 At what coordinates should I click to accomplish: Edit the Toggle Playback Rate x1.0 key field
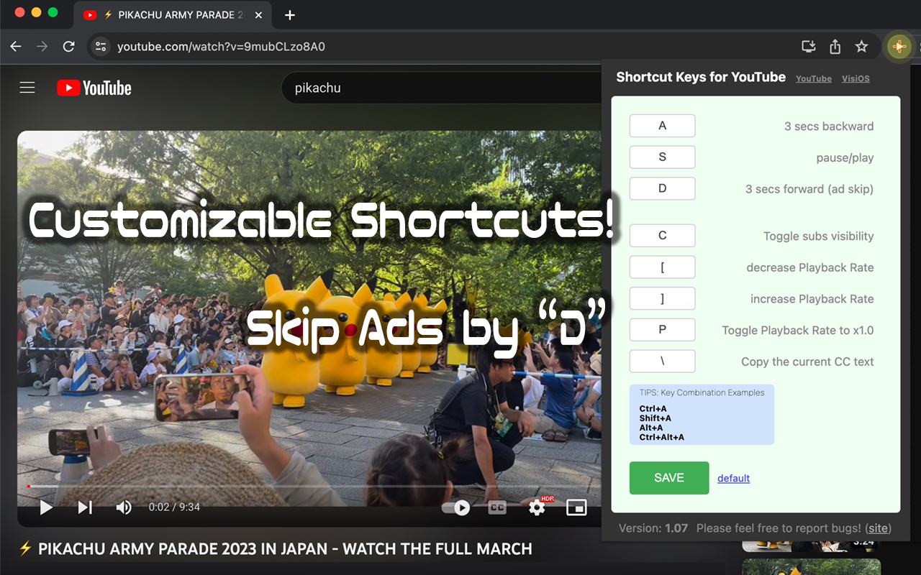pyautogui.click(x=662, y=330)
